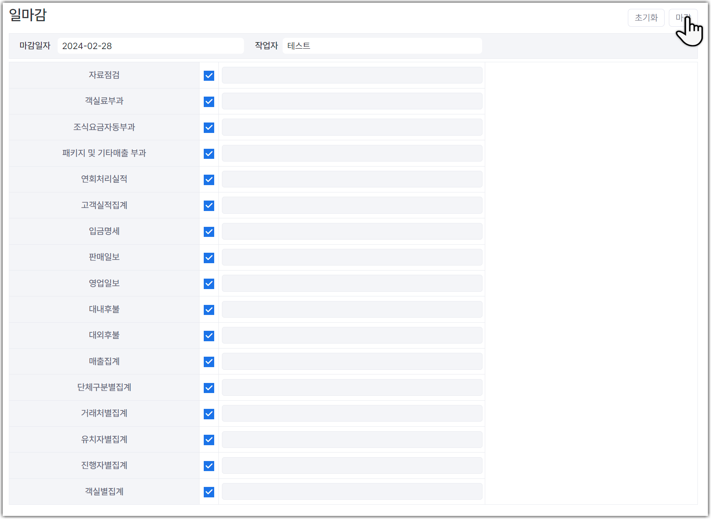Disable the 단체구분별집계 checkbox

(x=209, y=388)
